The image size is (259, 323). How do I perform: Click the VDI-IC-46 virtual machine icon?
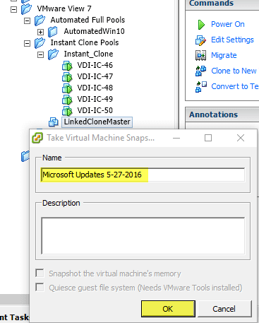pos(67,66)
